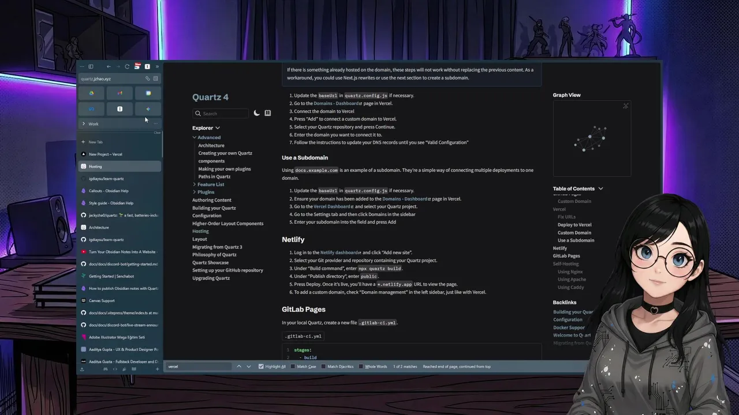Screen dimensions: 739x415
Task: Enable Match Case checkbox
Action: tap(293, 367)
